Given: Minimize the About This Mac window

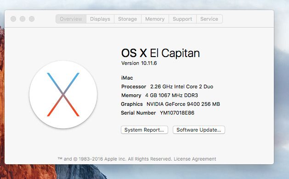Looking at the screenshot, I should [23, 19].
